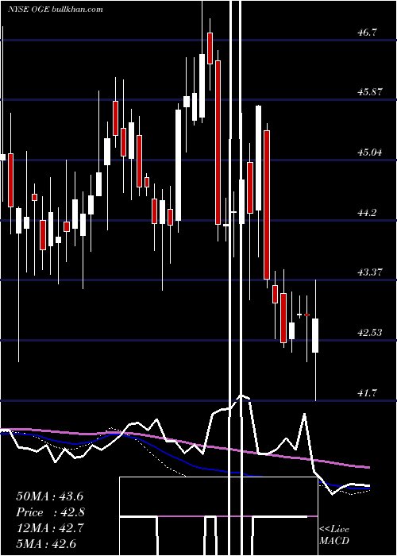
Task: Click the Price : 42.8 readout
Action: 50,512
